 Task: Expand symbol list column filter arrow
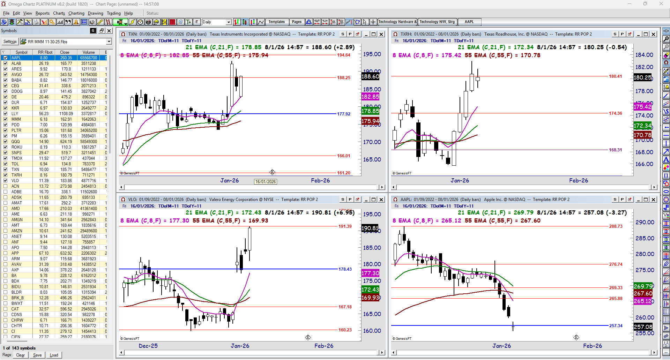(4, 52)
